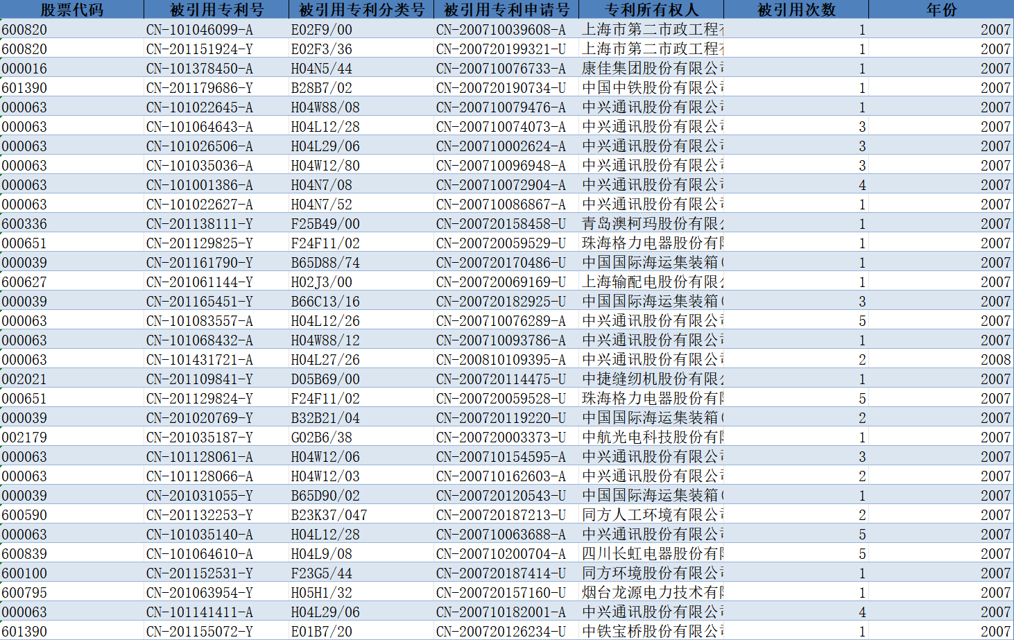Screen dimensions: 1014x640
Task: Select the 年份 column header
Action: 941,10
